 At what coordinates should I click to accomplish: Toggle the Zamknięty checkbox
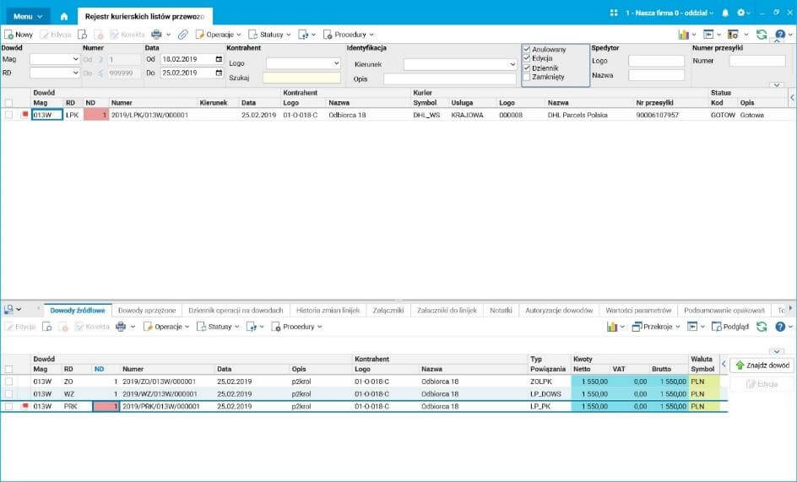pyautogui.click(x=527, y=77)
